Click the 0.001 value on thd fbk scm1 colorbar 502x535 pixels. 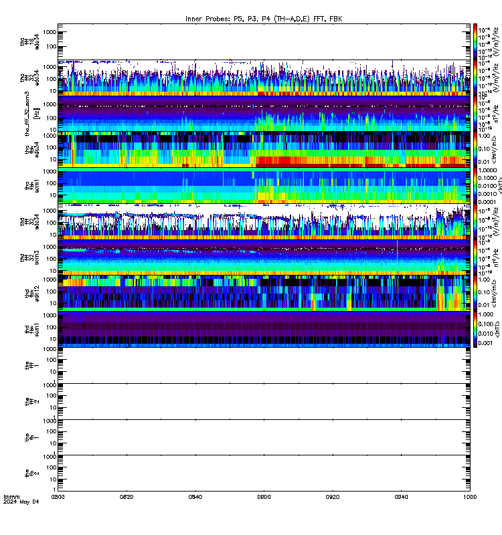pyautogui.click(x=485, y=343)
